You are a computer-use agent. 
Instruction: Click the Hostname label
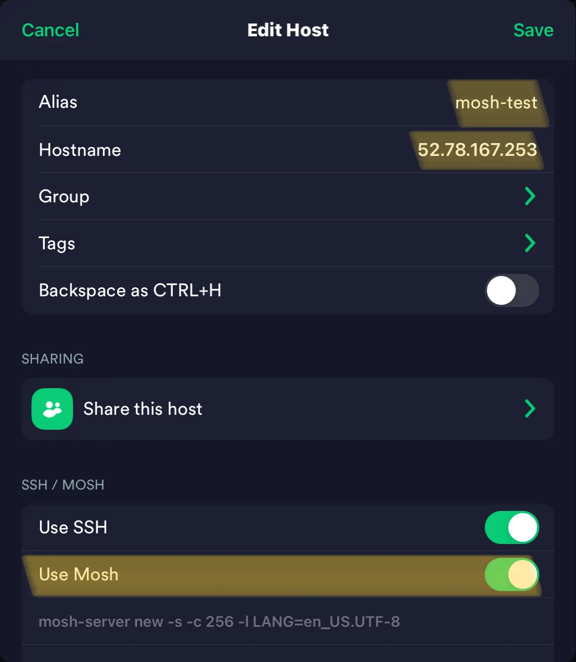pos(80,150)
